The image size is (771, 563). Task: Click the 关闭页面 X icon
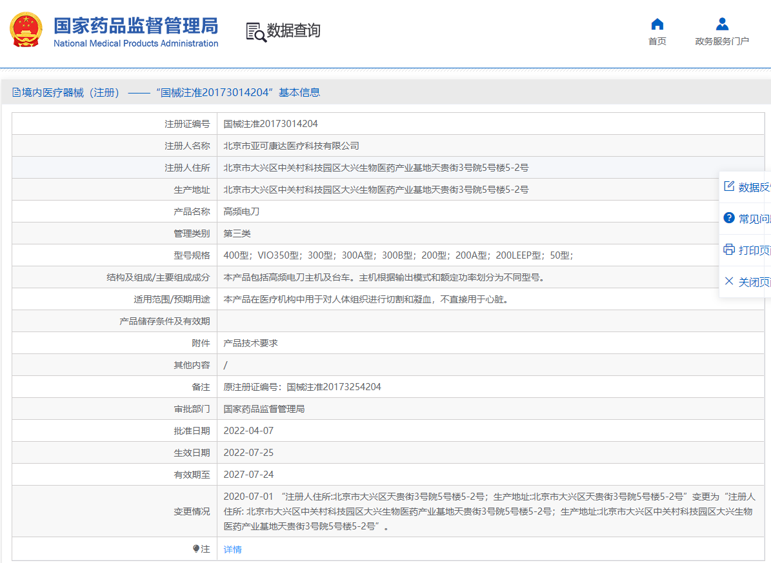pyautogui.click(x=728, y=281)
